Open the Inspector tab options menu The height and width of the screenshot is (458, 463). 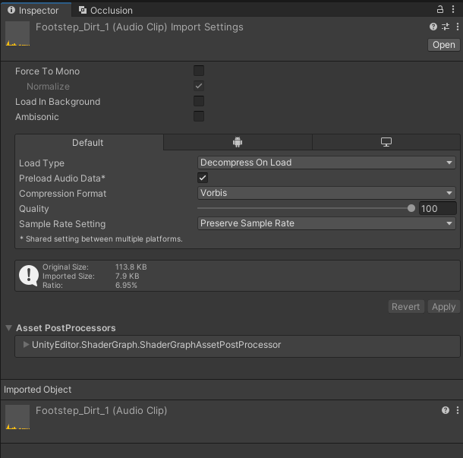click(453, 9)
